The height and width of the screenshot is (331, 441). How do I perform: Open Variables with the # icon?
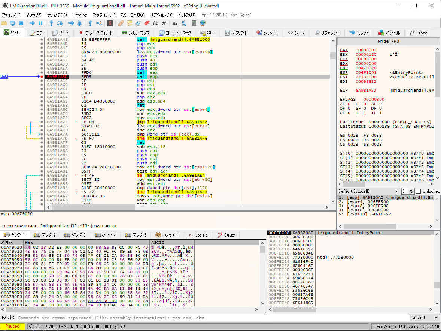164,23
